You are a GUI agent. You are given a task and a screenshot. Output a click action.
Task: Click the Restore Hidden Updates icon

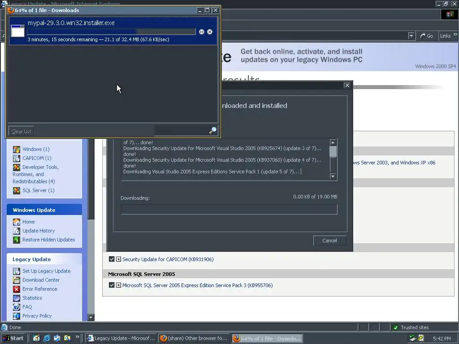[x=17, y=240]
